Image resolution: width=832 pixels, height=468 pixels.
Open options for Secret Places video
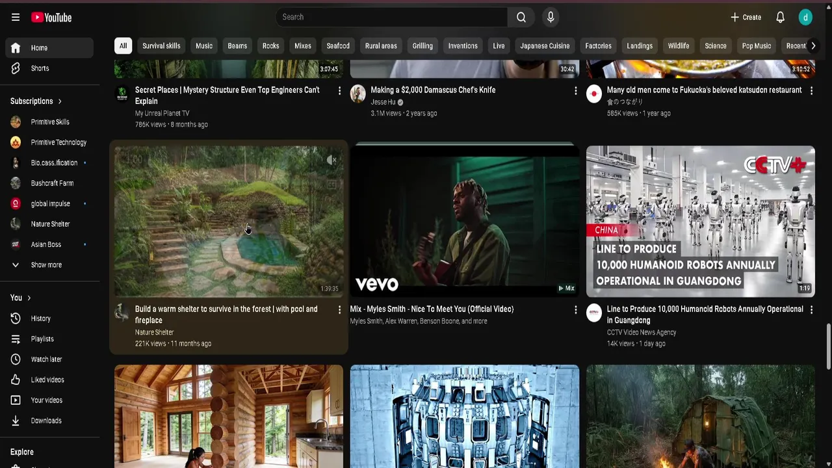[x=339, y=91]
